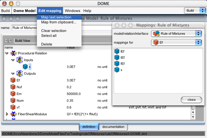Screen dimensions: 207x138
Task: Click the model icon in Rule of Mixtures dropdown
Action: point(157,34)
